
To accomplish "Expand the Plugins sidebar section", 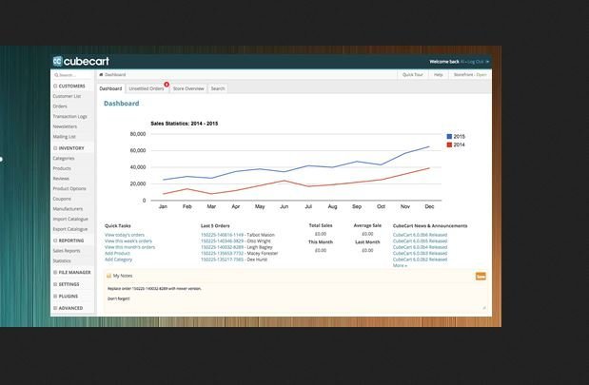I will [68, 296].
